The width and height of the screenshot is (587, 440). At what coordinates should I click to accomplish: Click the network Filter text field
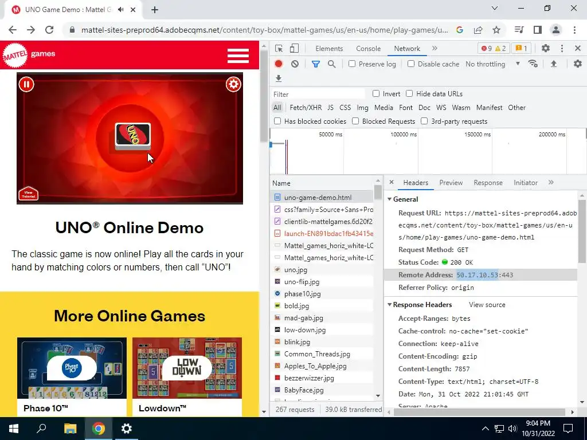(x=318, y=94)
